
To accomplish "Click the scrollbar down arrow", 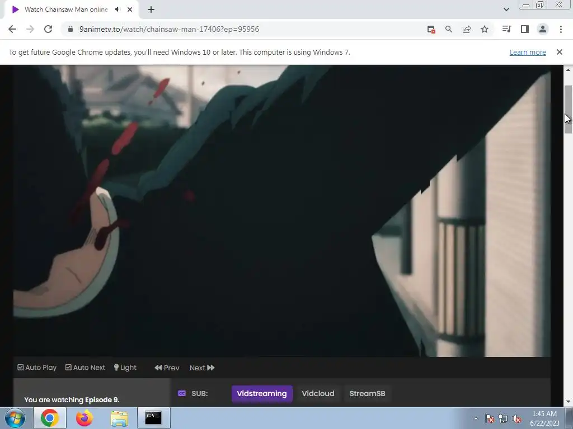I will [x=568, y=402].
